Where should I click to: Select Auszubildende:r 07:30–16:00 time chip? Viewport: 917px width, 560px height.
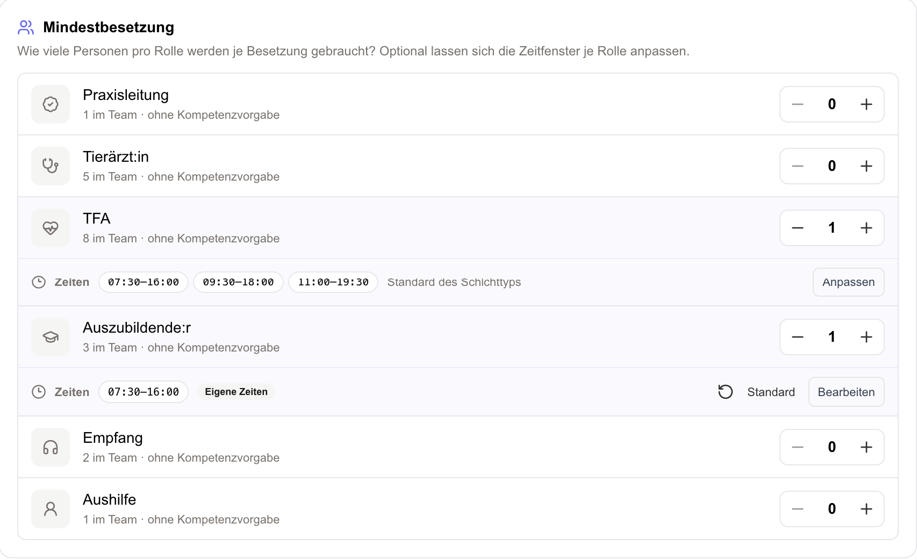click(144, 392)
